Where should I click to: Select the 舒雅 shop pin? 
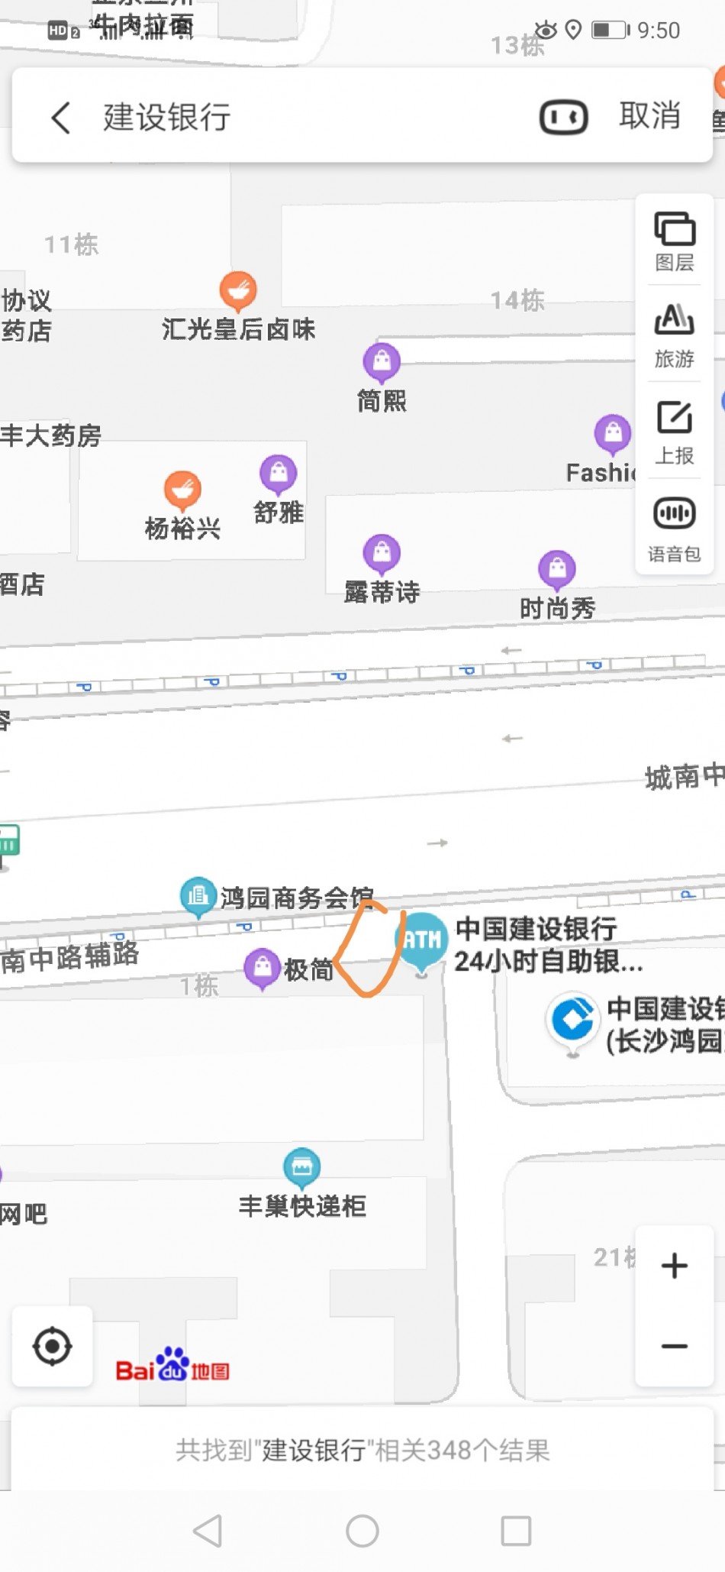pos(279,474)
